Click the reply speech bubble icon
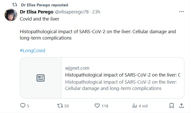Image resolution: width=191 pixels, height=113 pixels. tap(23, 106)
